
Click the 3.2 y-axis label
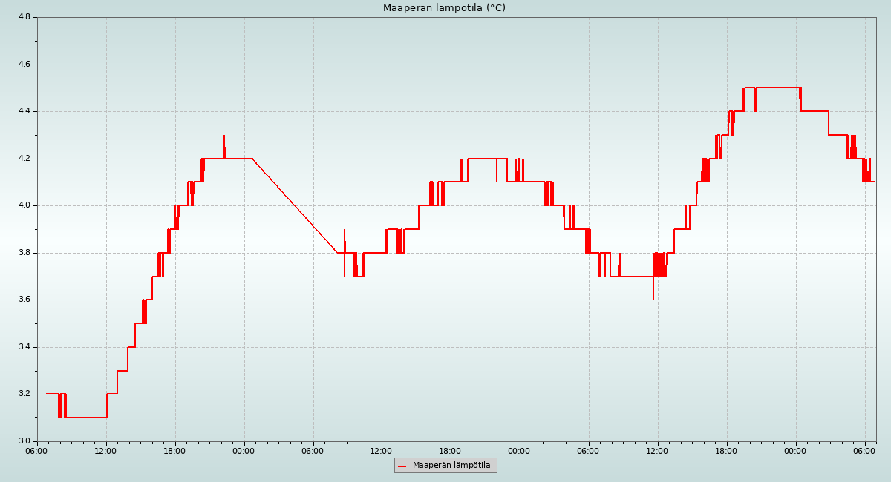(x=22, y=394)
